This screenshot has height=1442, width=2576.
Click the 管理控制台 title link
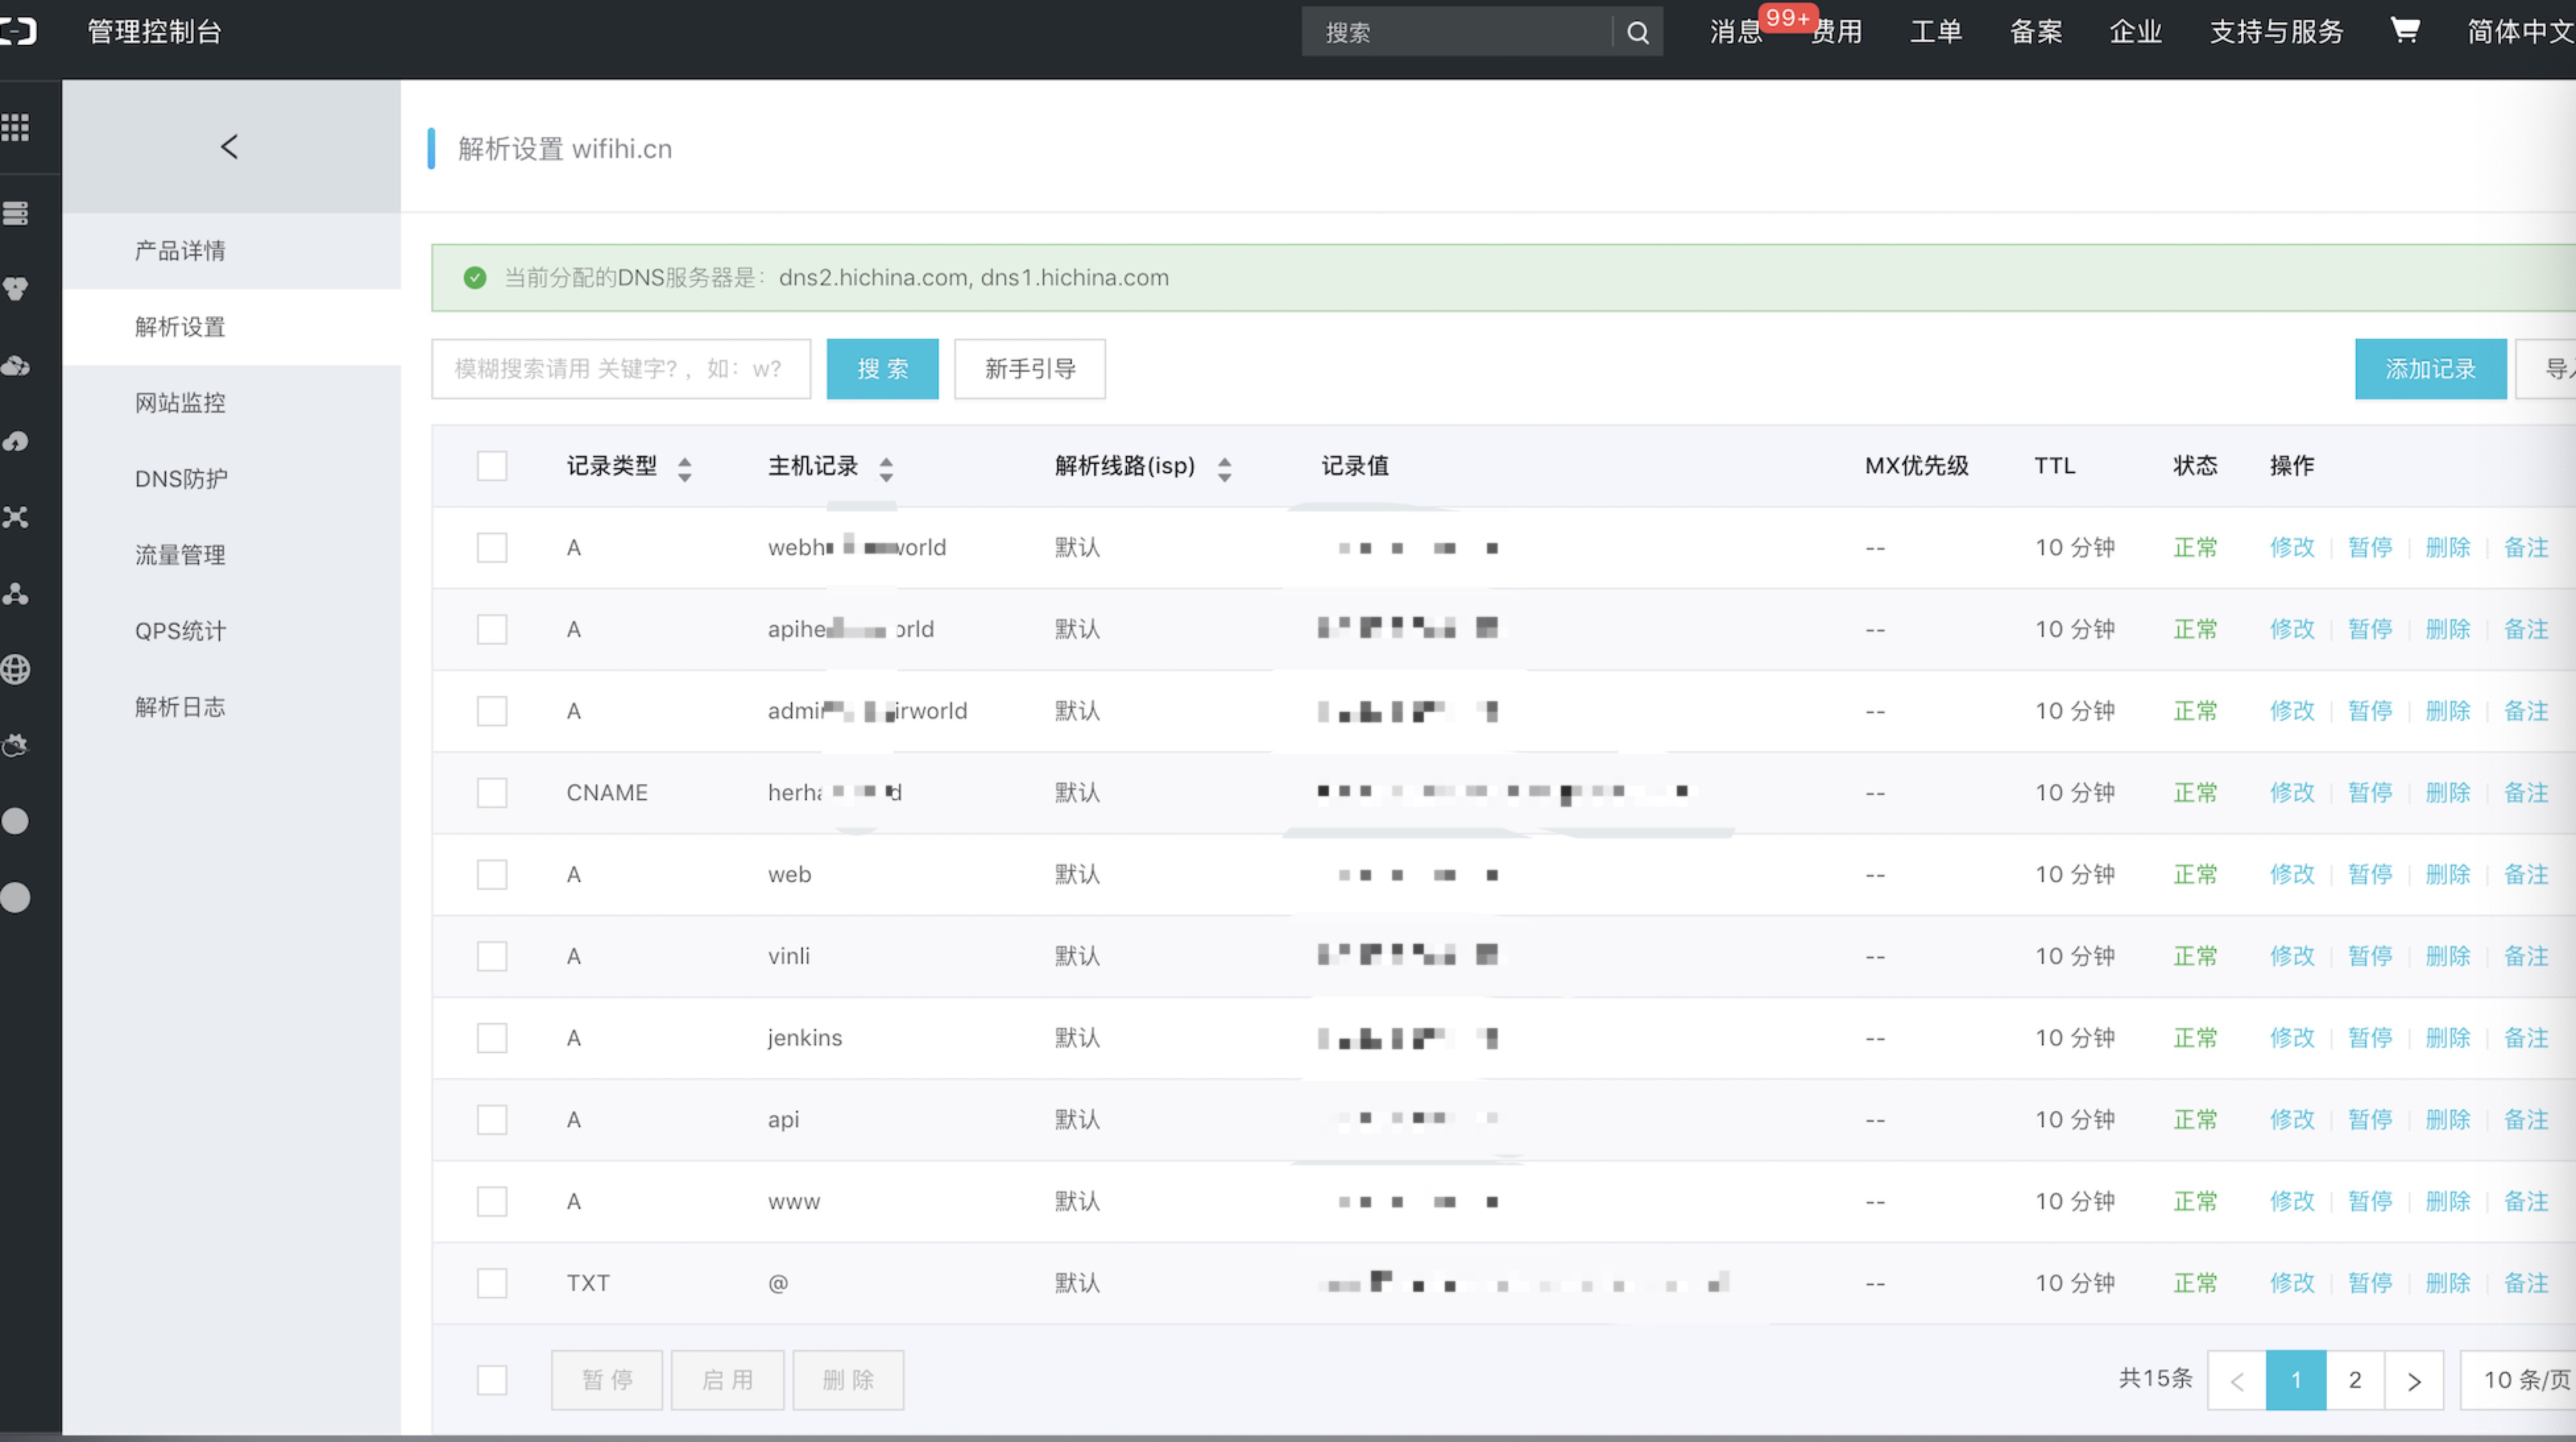point(155,31)
